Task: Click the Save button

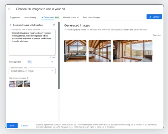Action: [x=12, y=125]
